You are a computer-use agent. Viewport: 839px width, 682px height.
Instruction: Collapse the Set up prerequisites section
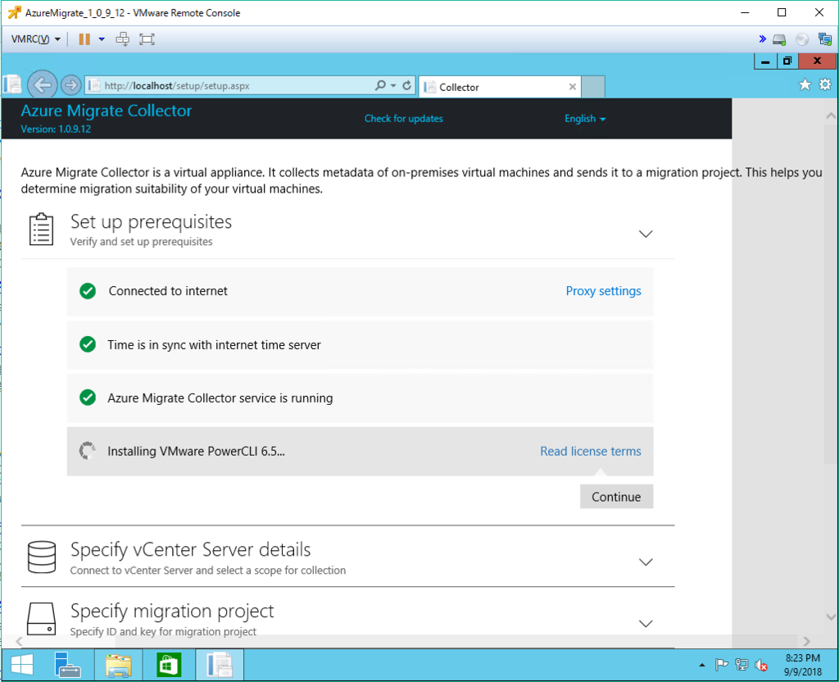646,234
